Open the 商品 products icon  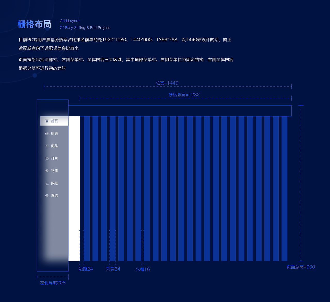(47, 146)
